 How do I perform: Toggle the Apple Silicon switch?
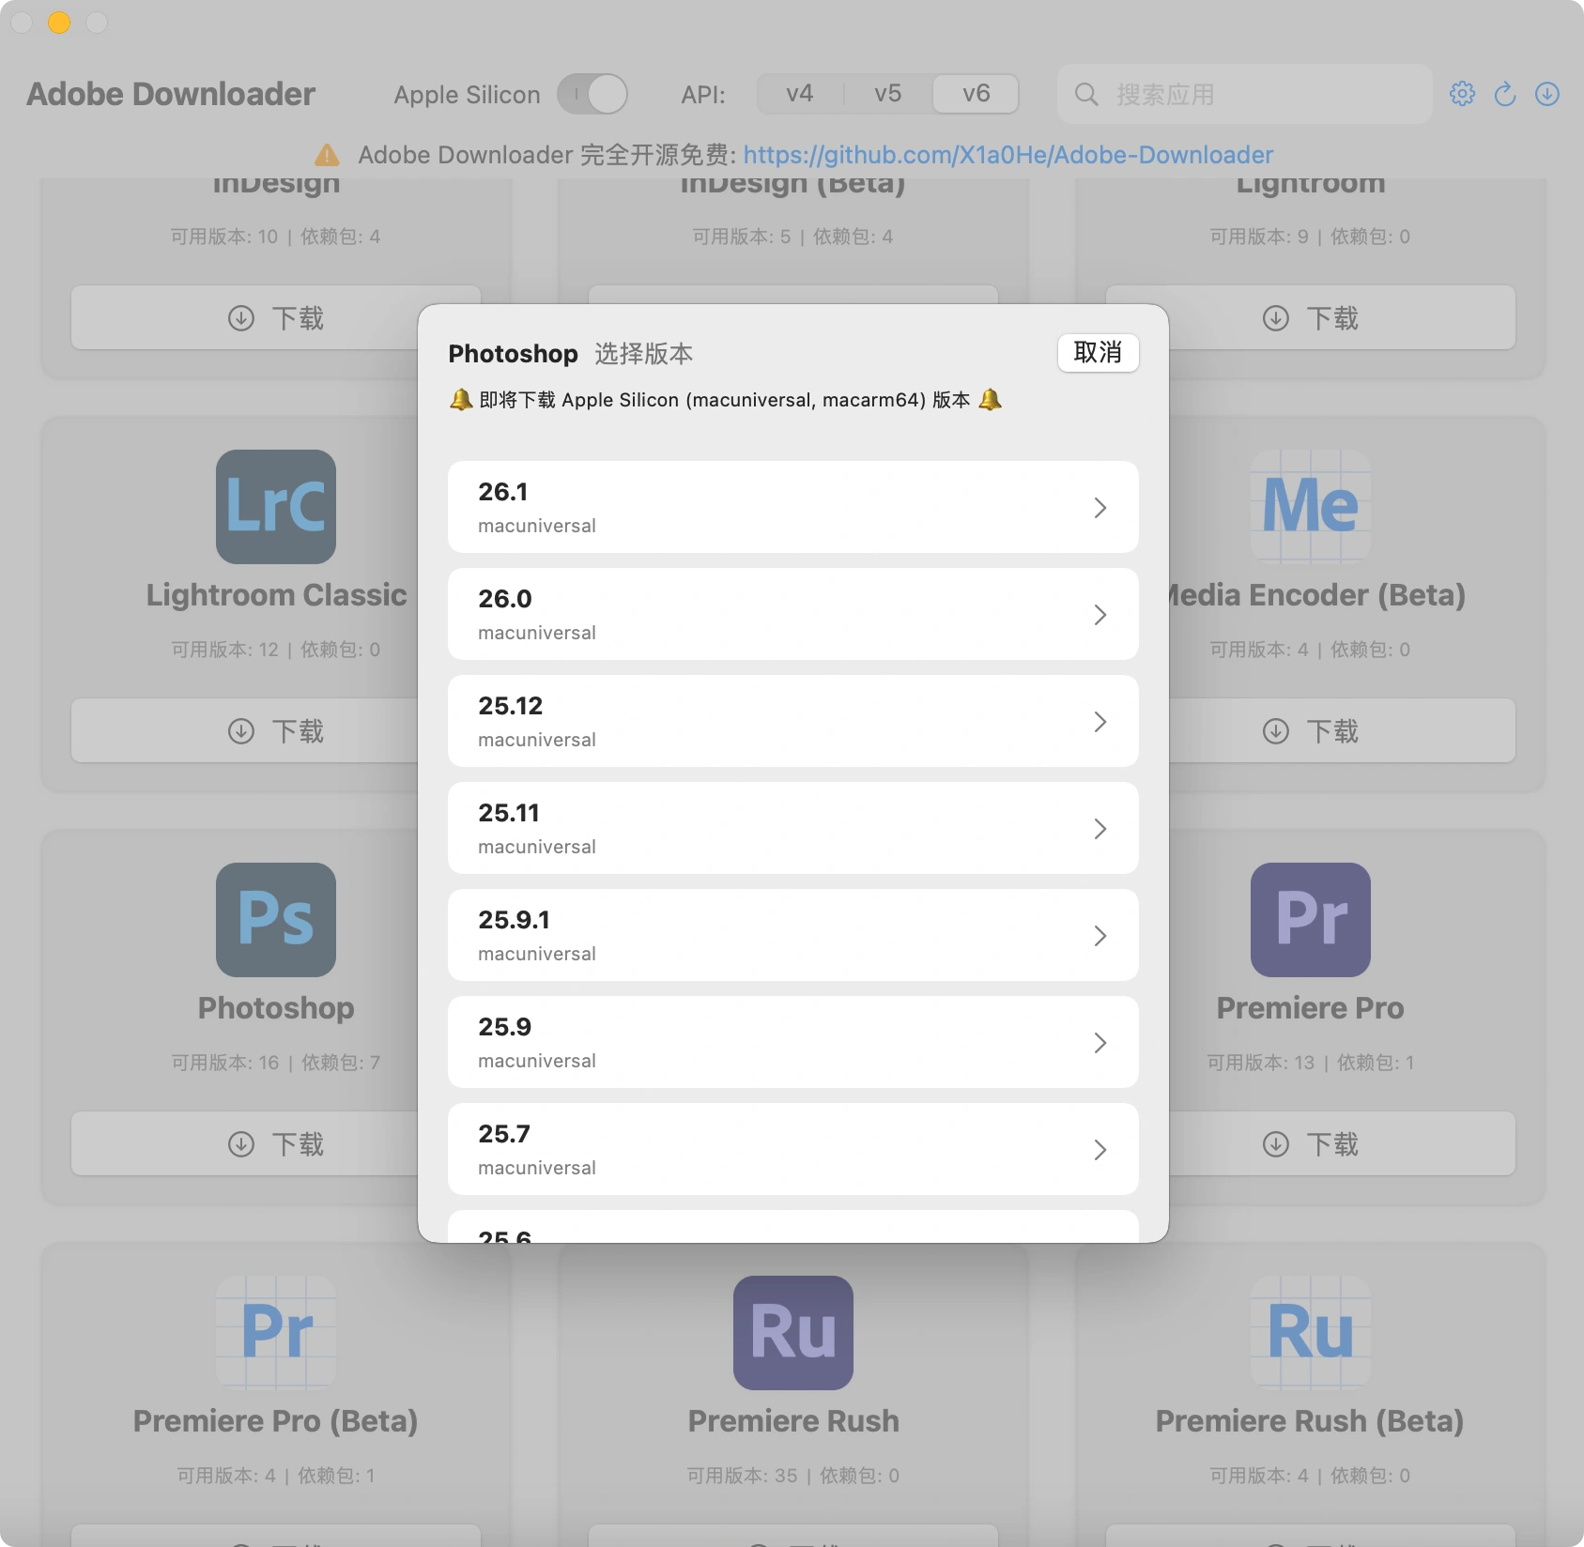point(592,94)
